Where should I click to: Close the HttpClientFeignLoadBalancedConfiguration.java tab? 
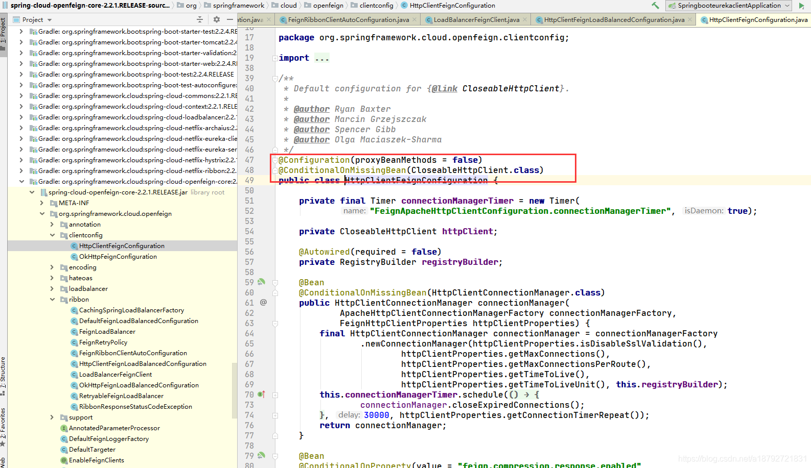point(690,19)
